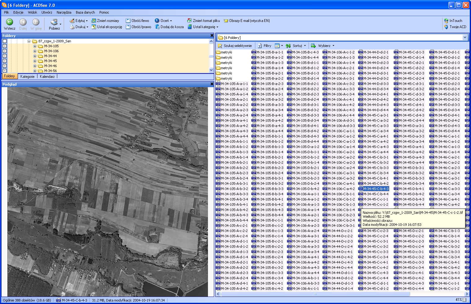Open the Narzędzia menu
Screen dimensions: 471x304
pyautogui.click(x=64, y=12)
